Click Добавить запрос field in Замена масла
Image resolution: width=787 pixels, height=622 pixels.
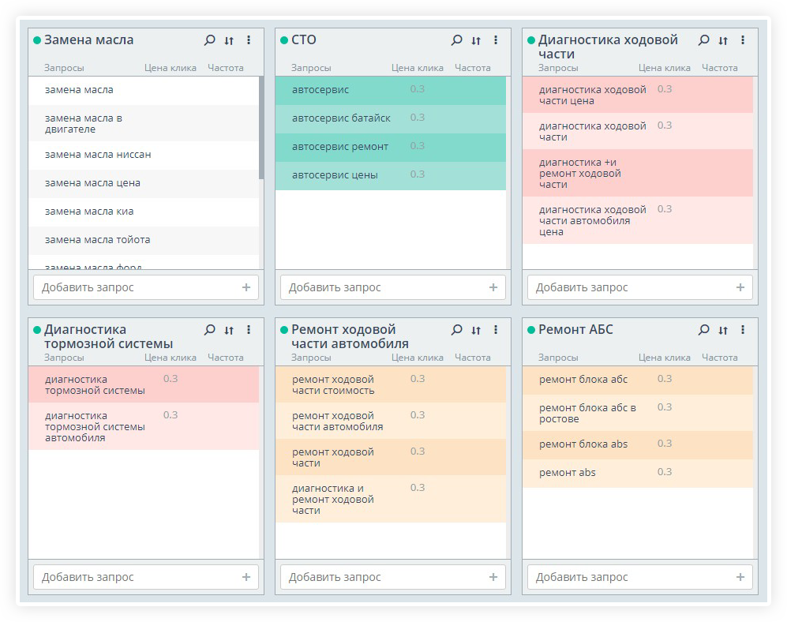coord(134,287)
